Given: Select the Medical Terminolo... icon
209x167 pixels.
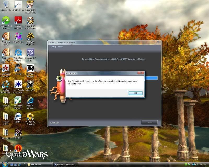Looking at the screenshot, I should coord(6,87).
